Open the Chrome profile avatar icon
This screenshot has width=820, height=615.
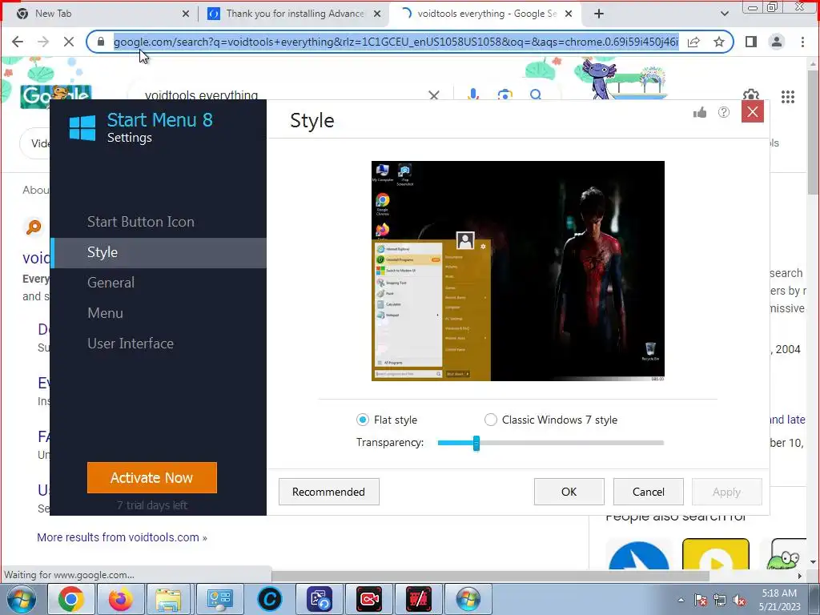tap(777, 42)
